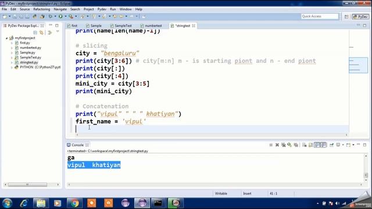The image size is (372, 209).
Task: Click Package Explorer horizontal scrollbar thumb
Action: [27, 185]
